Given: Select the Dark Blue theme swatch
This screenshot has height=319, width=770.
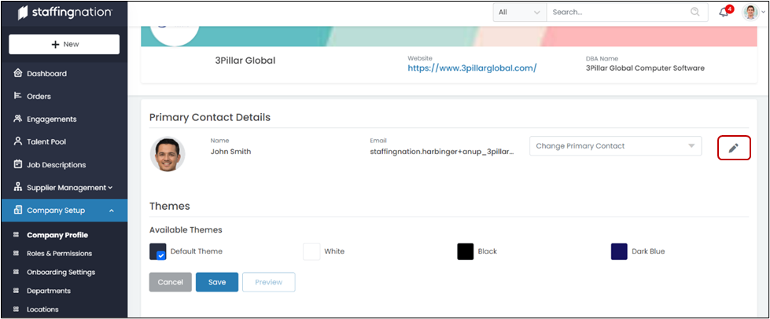Looking at the screenshot, I should click(619, 251).
